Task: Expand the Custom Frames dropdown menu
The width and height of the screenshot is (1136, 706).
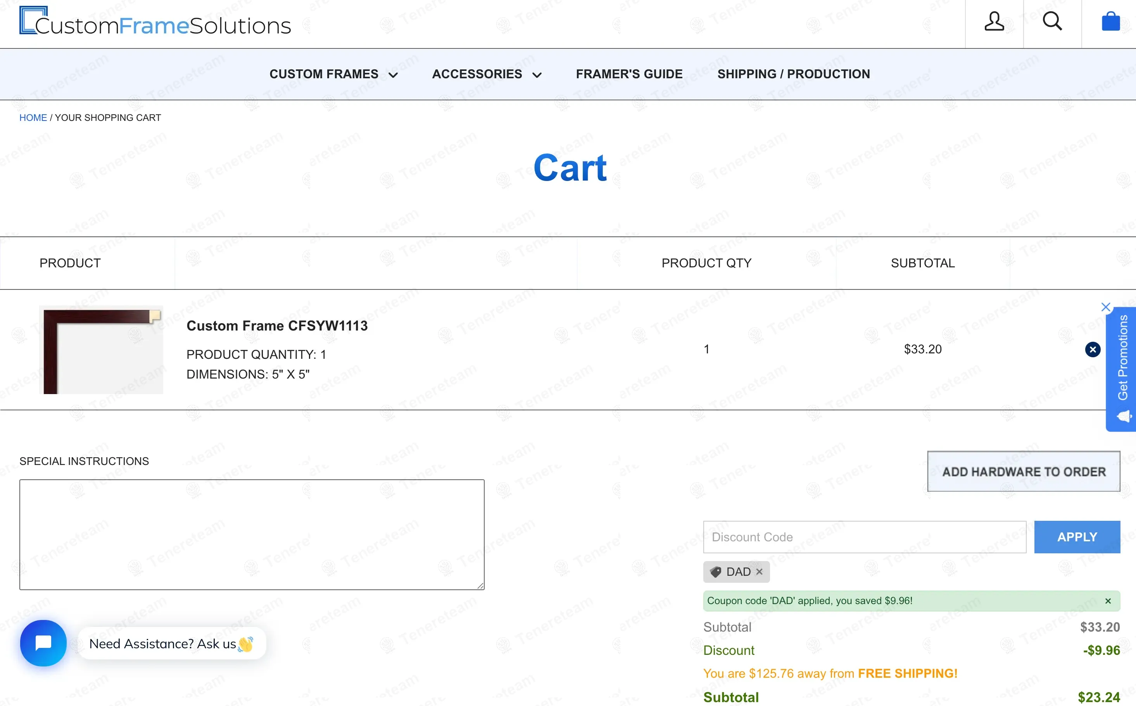Action: coord(333,74)
